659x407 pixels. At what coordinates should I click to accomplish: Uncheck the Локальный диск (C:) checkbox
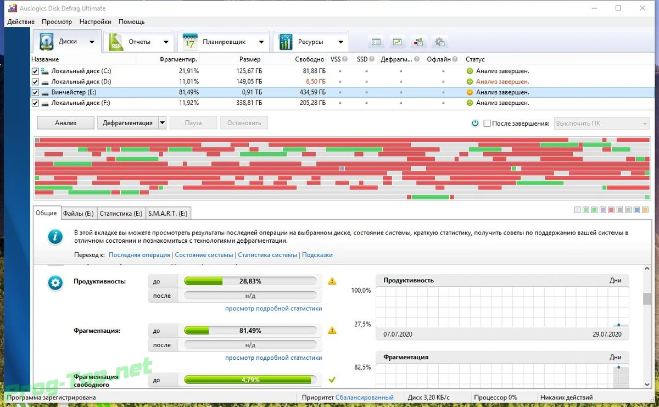click(35, 71)
